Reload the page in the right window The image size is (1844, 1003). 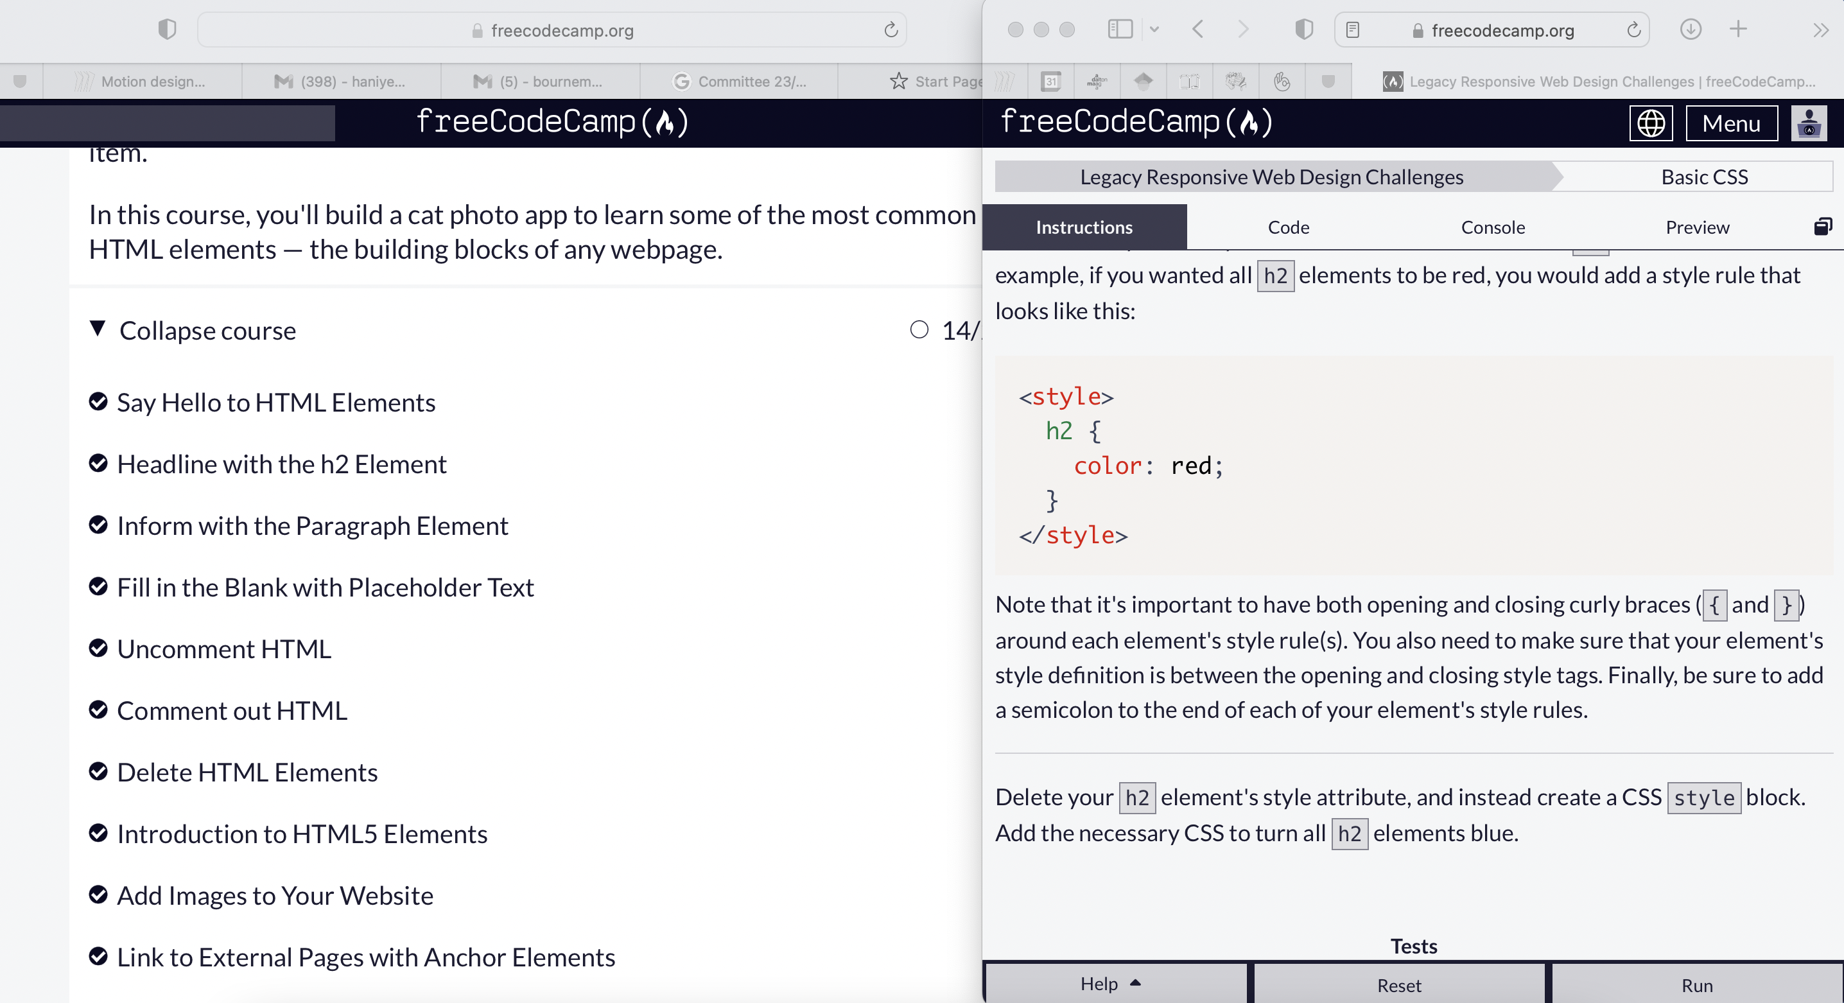click(x=1633, y=30)
